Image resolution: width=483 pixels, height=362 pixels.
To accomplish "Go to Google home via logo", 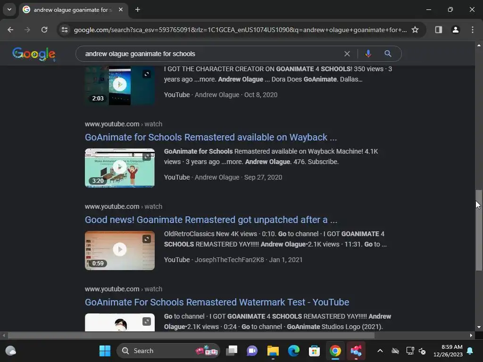I will click(34, 54).
